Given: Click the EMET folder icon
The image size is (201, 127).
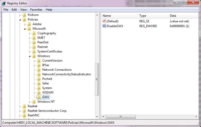Looking at the screenshot, I should tap(34, 38).
